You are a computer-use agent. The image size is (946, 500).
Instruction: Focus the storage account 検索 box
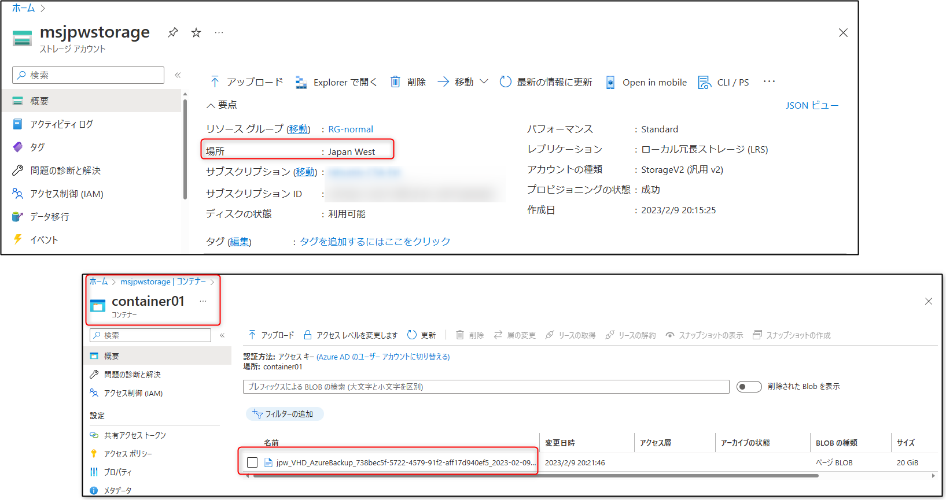click(x=88, y=75)
